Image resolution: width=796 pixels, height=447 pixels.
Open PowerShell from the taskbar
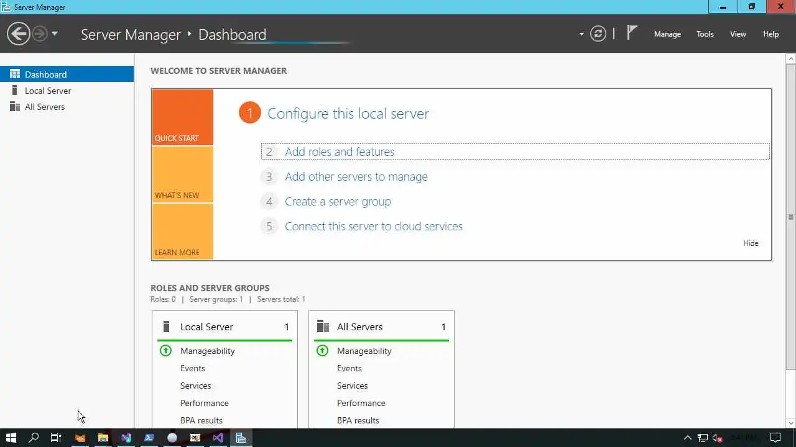pos(149,438)
